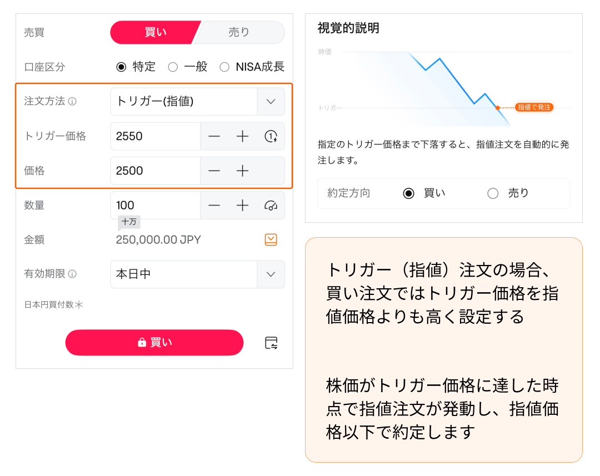600x476 pixels.
Task: Select 売り radio under 約定方向
Action: coord(493,193)
